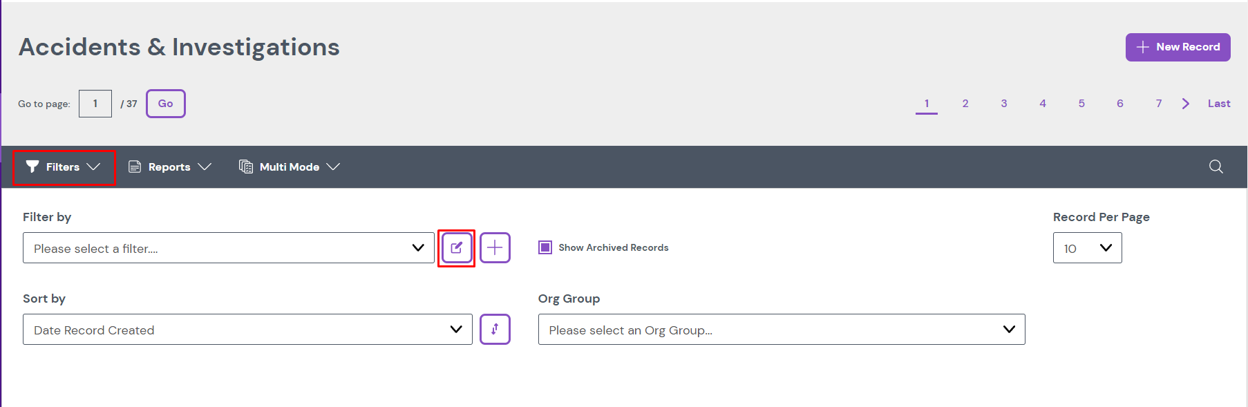1248x407 pixels.
Task: Click the New Record button
Action: click(1178, 47)
